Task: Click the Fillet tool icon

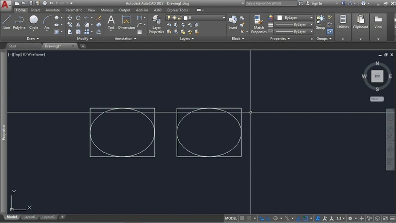Action: tap(87, 24)
